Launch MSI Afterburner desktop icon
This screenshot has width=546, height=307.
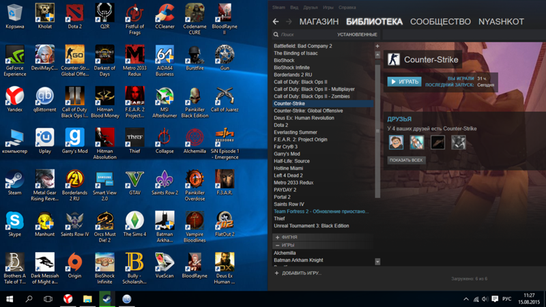click(164, 102)
